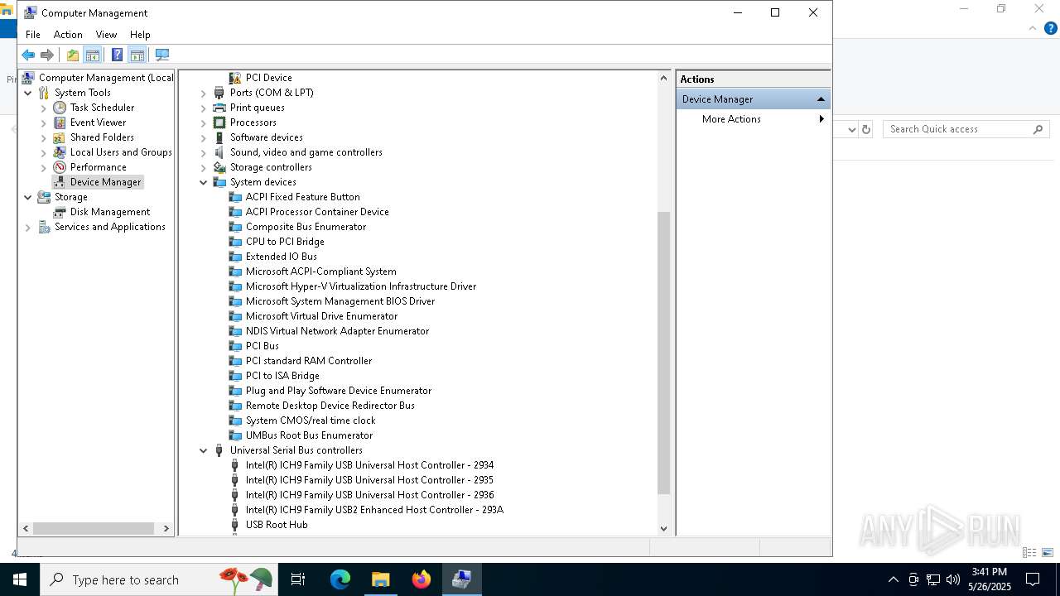Expand the Software devices category
The width and height of the screenshot is (1060, 596).
point(204,137)
